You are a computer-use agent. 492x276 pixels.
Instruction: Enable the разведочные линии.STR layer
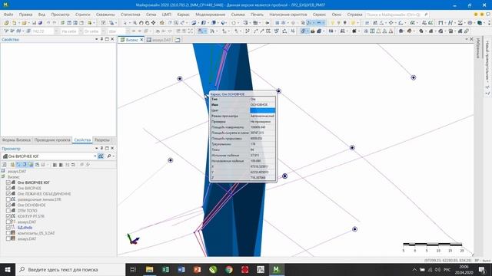pos(8,199)
